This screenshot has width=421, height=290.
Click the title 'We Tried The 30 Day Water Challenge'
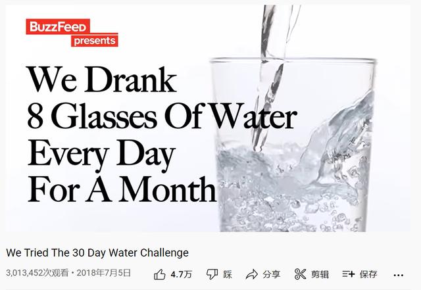[97, 253]
